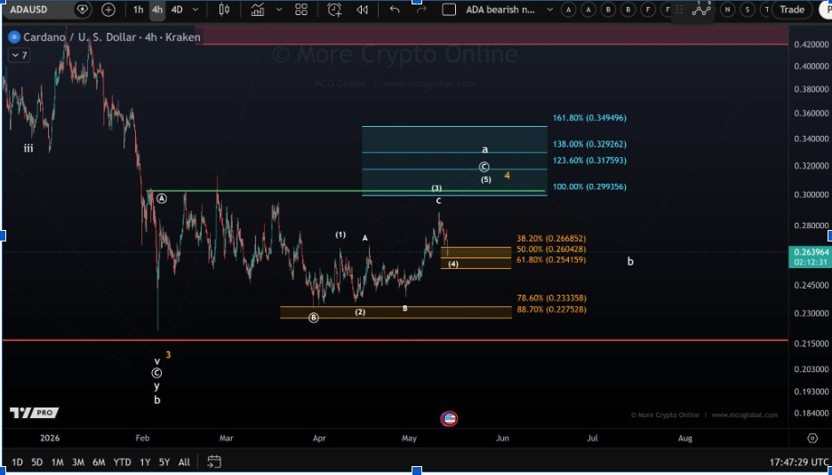Click the 138.00% (0.329262) fib label
832x475 pixels.
(x=589, y=144)
